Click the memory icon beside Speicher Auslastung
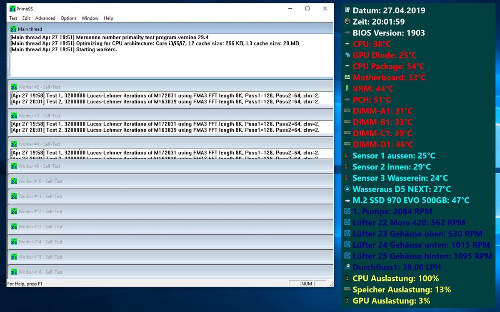 click(x=347, y=289)
